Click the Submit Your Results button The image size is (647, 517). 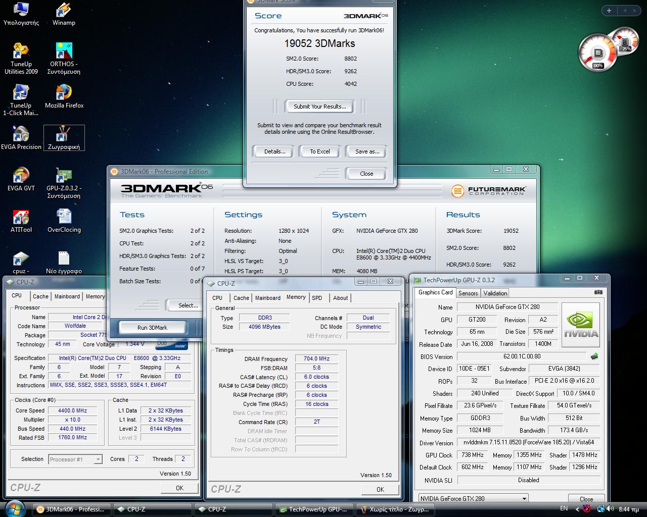coord(320,107)
